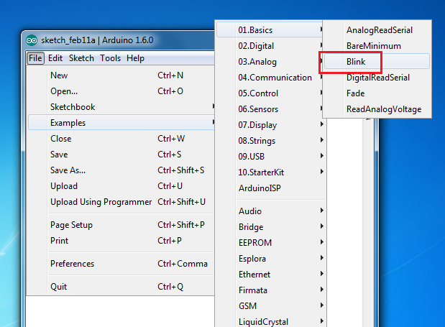The width and height of the screenshot is (445, 327).
Task: Open the Sketch menu
Action: (81, 58)
